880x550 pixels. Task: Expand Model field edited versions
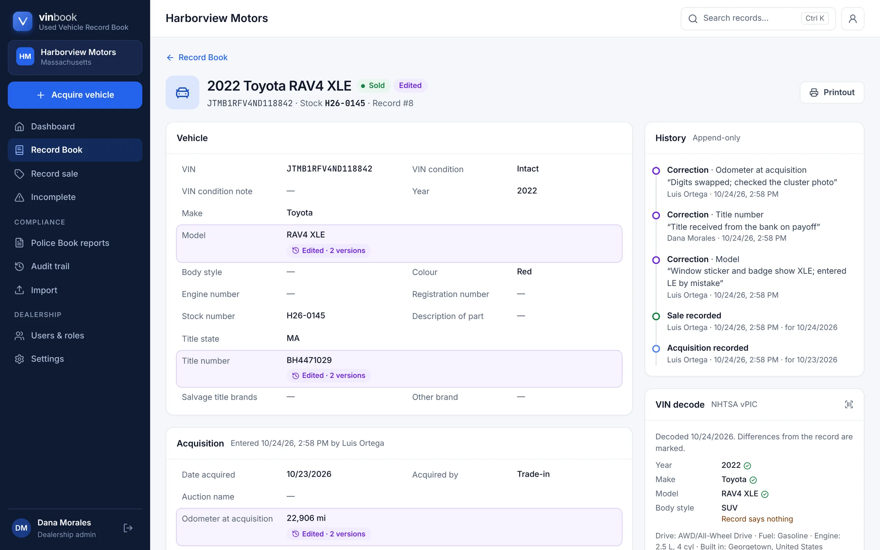coord(329,250)
